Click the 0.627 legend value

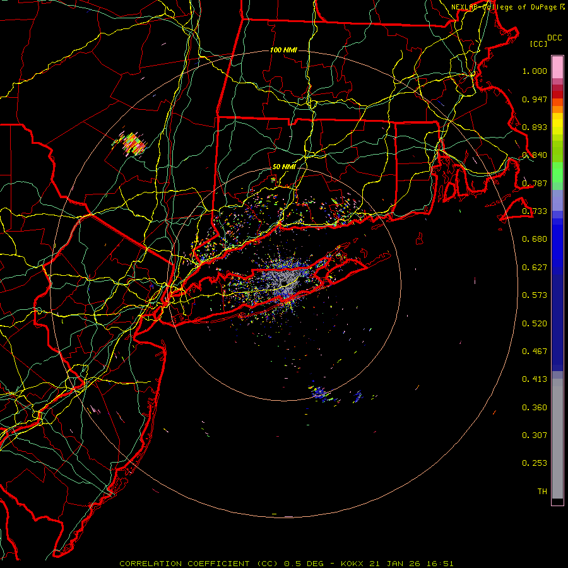tap(535, 268)
